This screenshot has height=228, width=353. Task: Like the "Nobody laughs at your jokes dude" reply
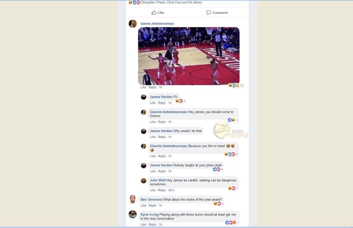pos(153,171)
